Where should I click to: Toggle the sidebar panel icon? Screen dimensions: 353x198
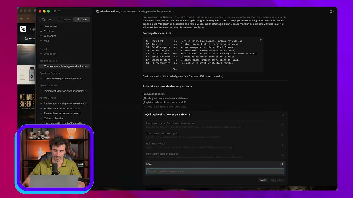point(55,11)
